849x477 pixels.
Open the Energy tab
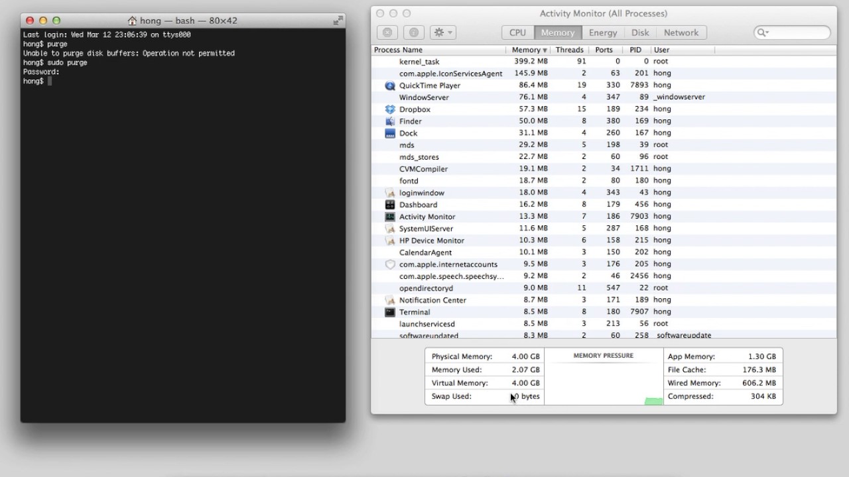[603, 32]
